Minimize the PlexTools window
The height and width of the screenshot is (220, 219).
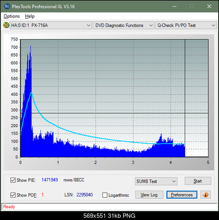(x=174, y=7)
